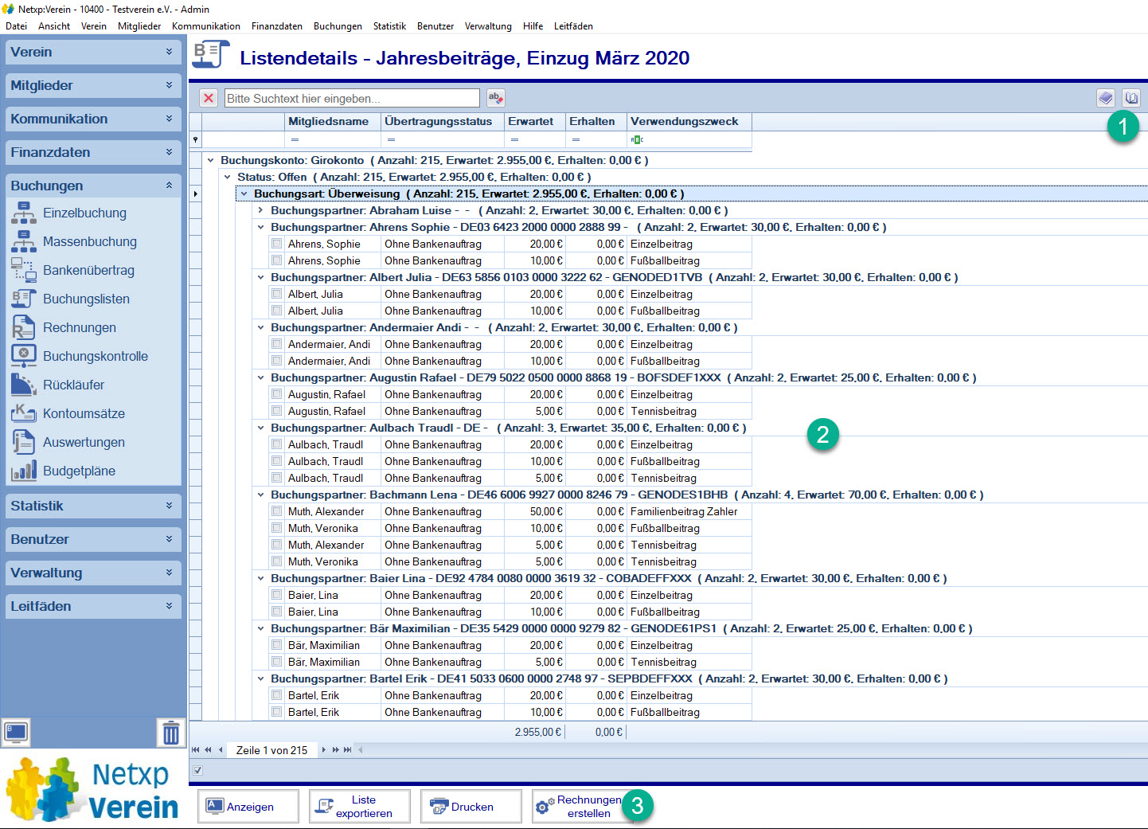This screenshot has height=829, width=1148.
Task: Tick the checkbox for Ahrens, Sophie Einzelbeitrag
Action: pos(277,244)
